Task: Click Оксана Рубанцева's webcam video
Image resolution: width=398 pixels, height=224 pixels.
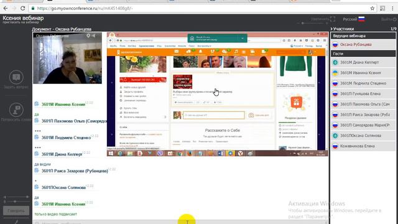Action: click(x=67, y=58)
